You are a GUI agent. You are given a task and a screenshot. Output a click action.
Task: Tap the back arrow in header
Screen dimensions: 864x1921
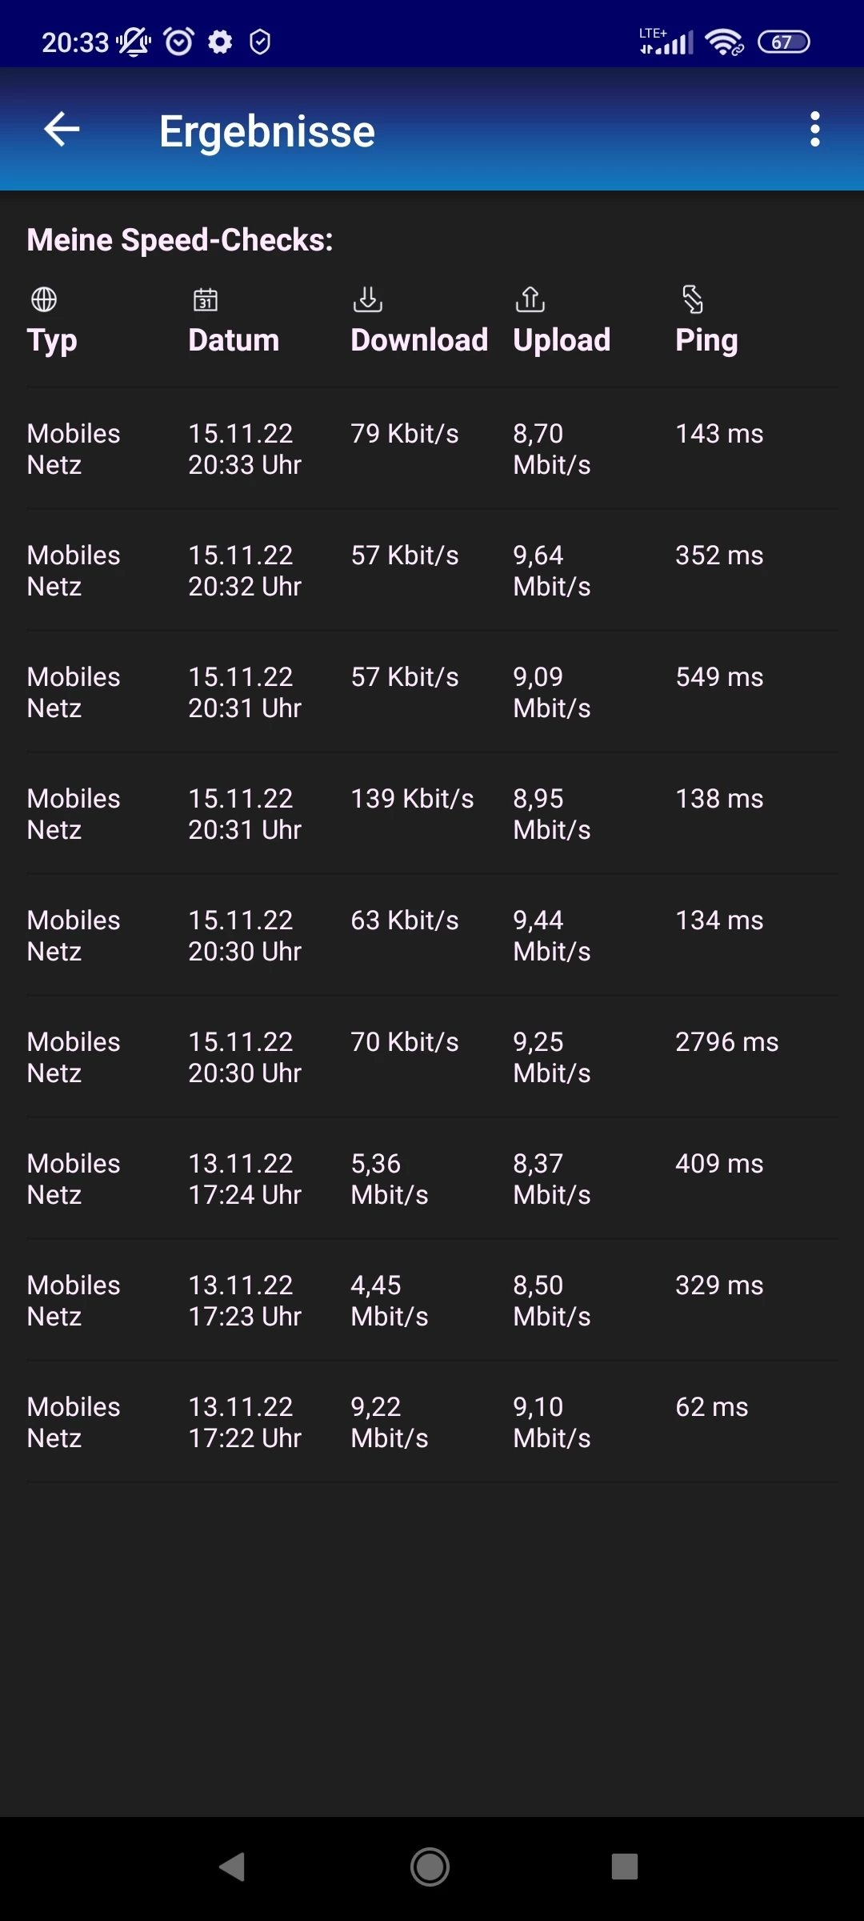click(x=62, y=129)
